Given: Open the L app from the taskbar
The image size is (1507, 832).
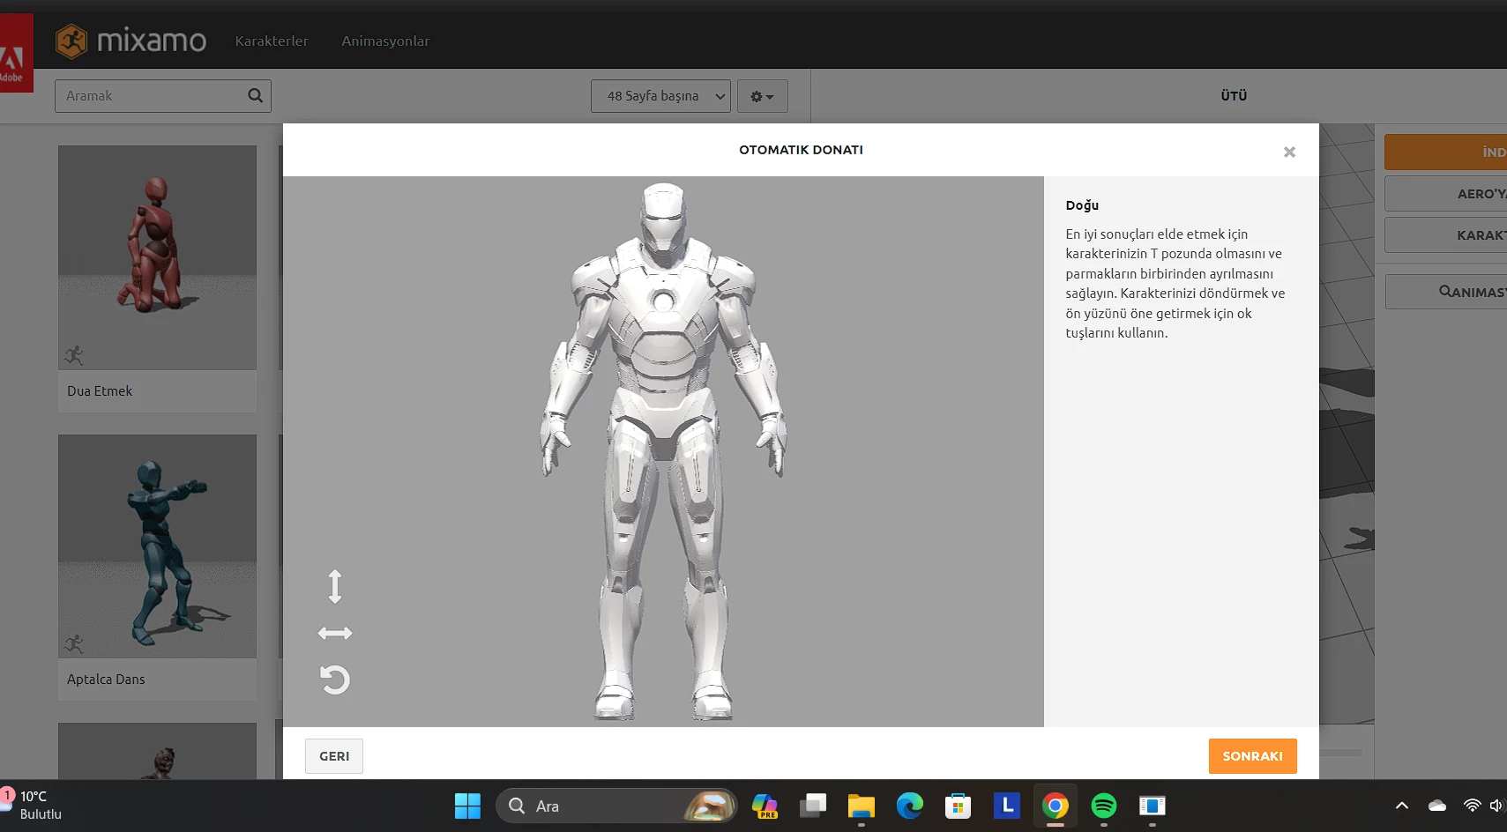Looking at the screenshot, I should 1007,806.
